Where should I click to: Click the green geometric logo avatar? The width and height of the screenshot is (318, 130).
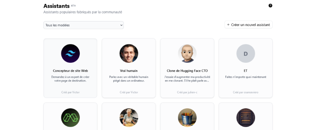coord(70,118)
